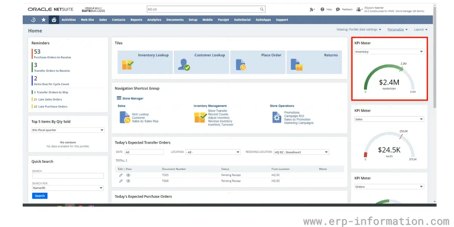
Task: Open the KPI Meter Sales dropdown
Action: pyautogui.click(x=389, y=119)
